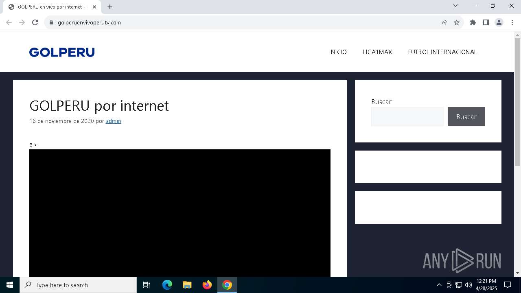Viewport: 521px width, 293px height.
Task: Click the GOLPERU site logo
Action: pos(62,52)
